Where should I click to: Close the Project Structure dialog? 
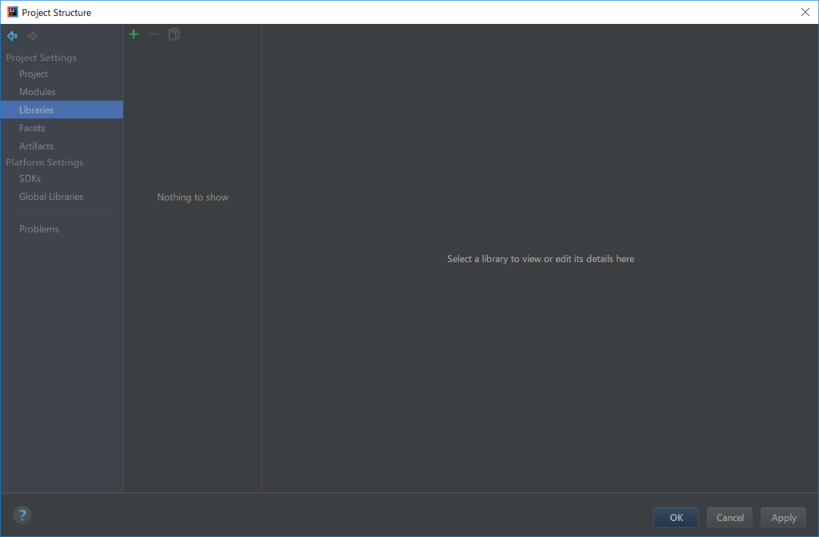point(805,12)
